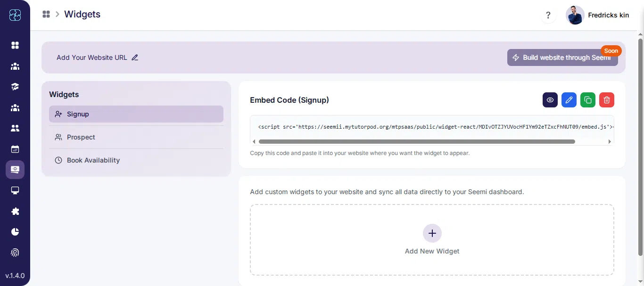Click the pencil icon beside Add Your Website URL

135,57
